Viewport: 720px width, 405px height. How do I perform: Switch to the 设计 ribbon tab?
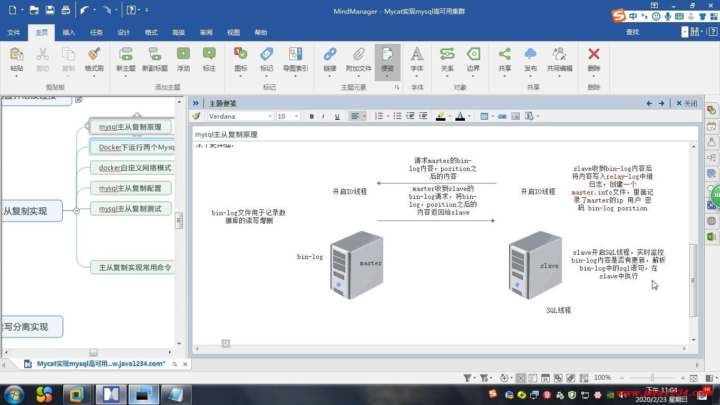tap(124, 32)
